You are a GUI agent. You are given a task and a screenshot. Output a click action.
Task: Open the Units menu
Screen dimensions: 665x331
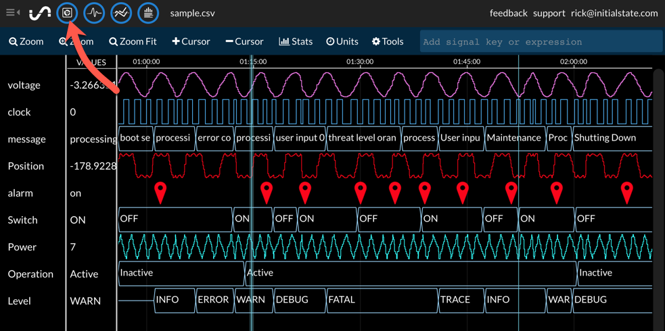click(x=342, y=42)
